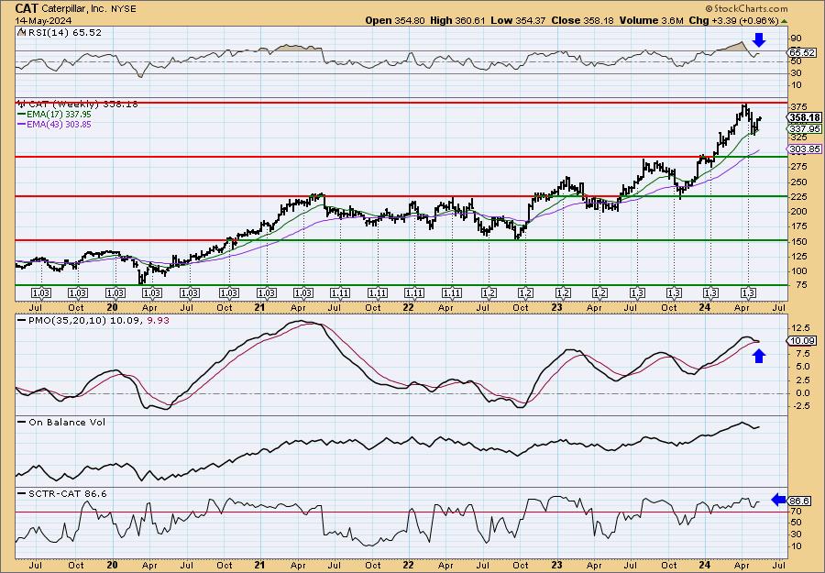Click the 'PMO(35,20,10) 10.09, 9.93' label

98,320
